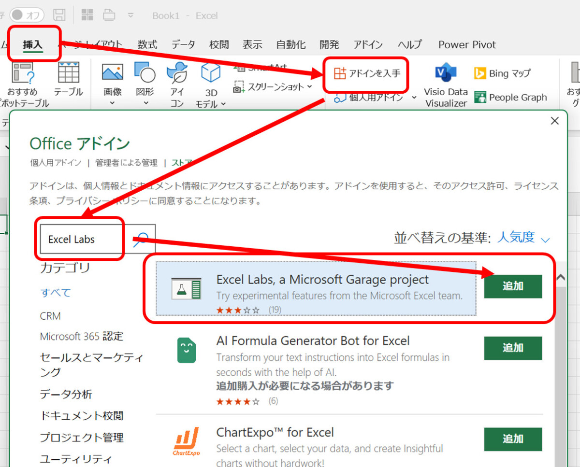Click 追加 for ChartExpo

pos(513,439)
